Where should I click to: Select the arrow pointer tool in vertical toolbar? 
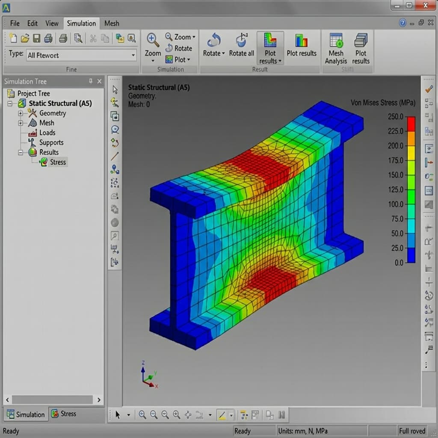coord(115,89)
